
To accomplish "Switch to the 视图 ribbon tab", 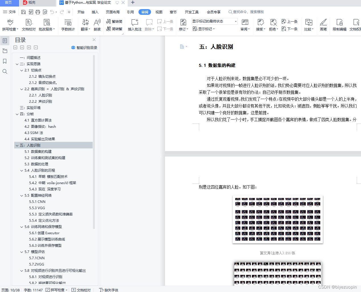I will coord(159,12).
